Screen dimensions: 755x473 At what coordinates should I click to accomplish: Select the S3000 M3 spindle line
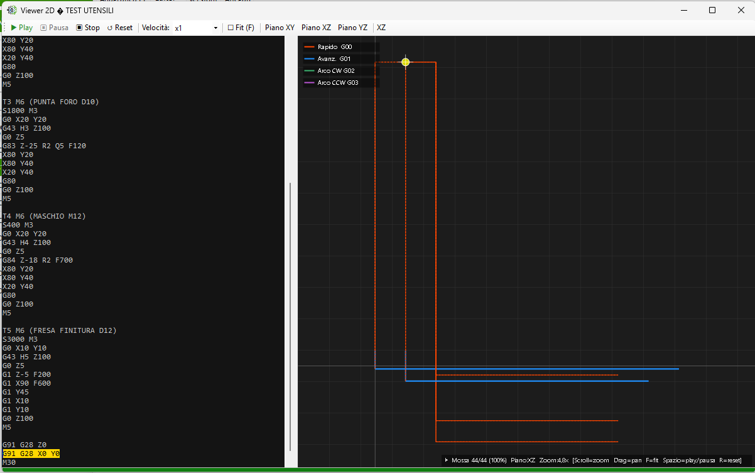[20, 339]
